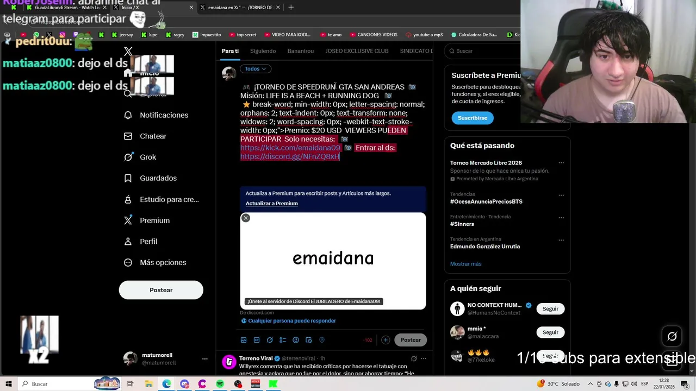The height and width of the screenshot is (391, 696).
Task: Open weather widget 30°C Soleado
Action: click(x=560, y=384)
